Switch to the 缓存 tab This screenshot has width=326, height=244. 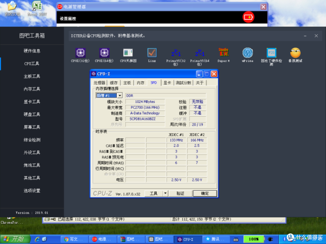pos(114,83)
